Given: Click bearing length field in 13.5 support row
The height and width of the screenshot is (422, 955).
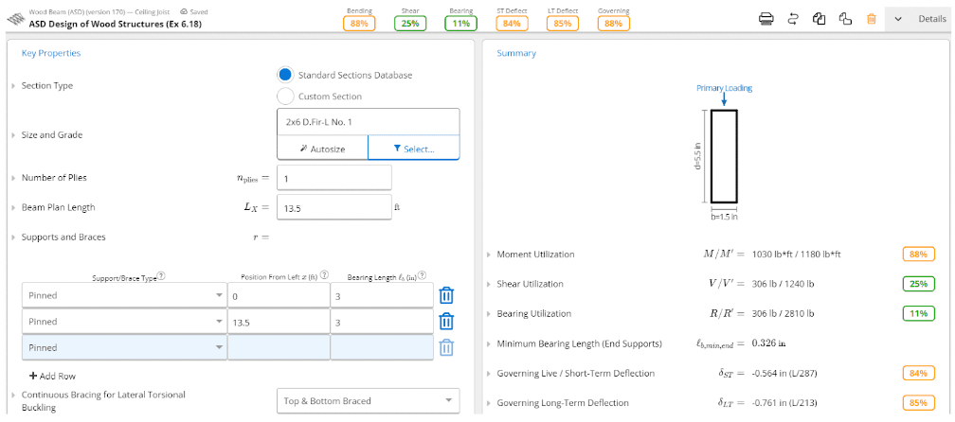Looking at the screenshot, I should coord(382,321).
